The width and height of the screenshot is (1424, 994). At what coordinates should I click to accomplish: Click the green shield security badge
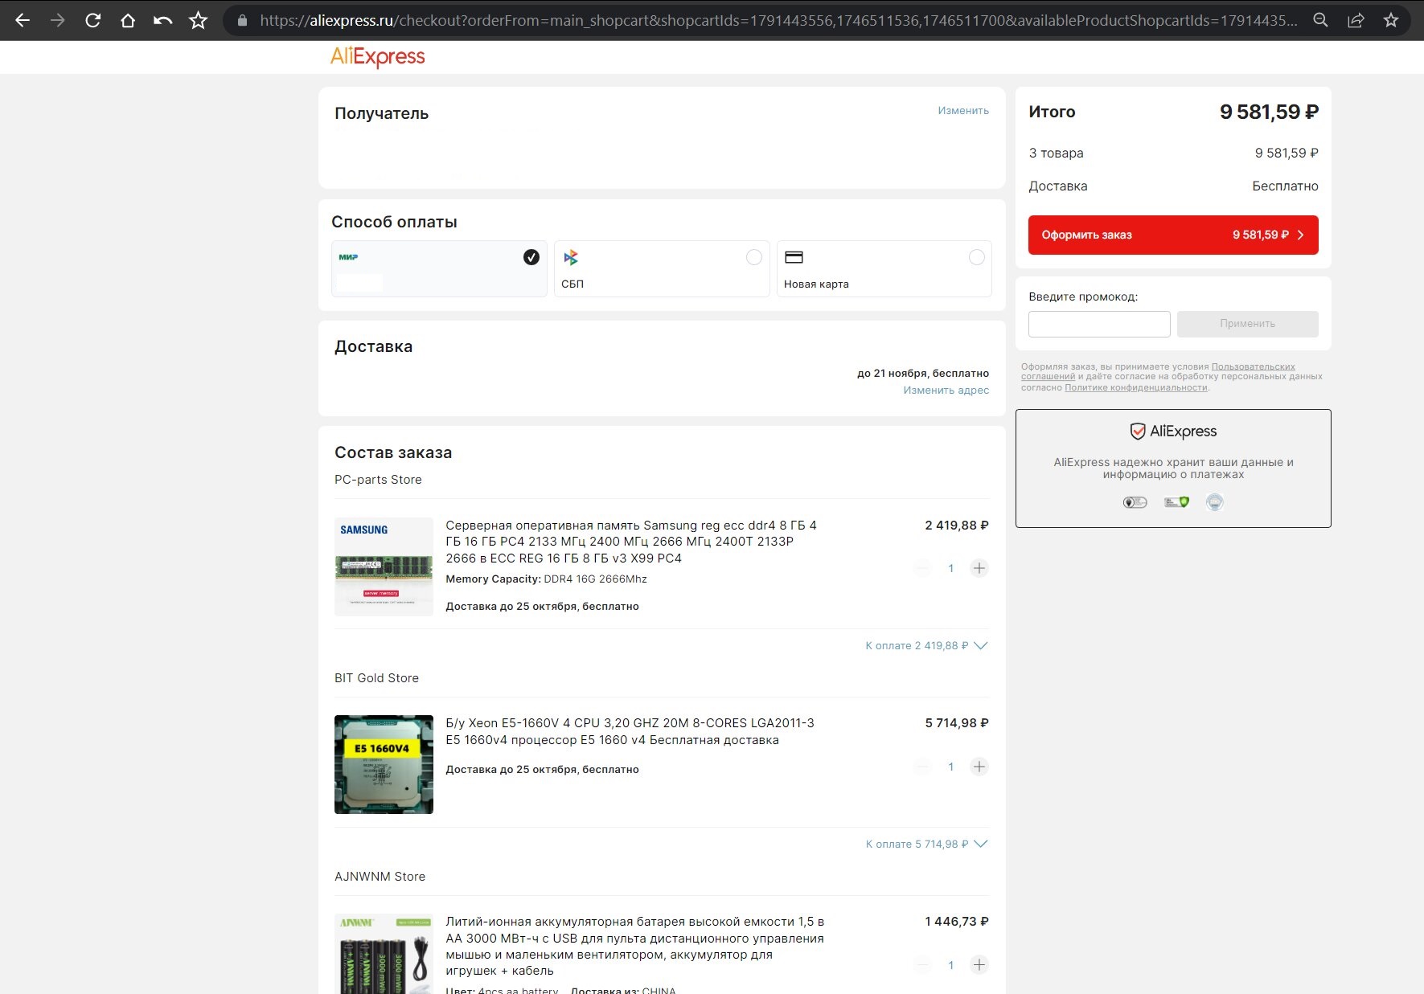[1176, 502]
